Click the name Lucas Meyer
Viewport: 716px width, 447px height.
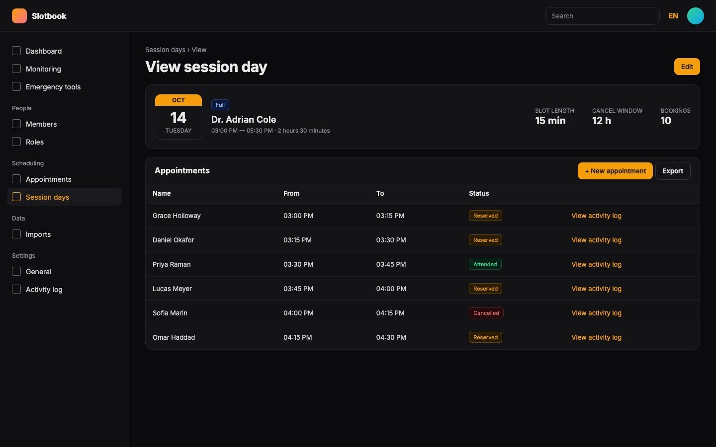[x=172, y=289]
